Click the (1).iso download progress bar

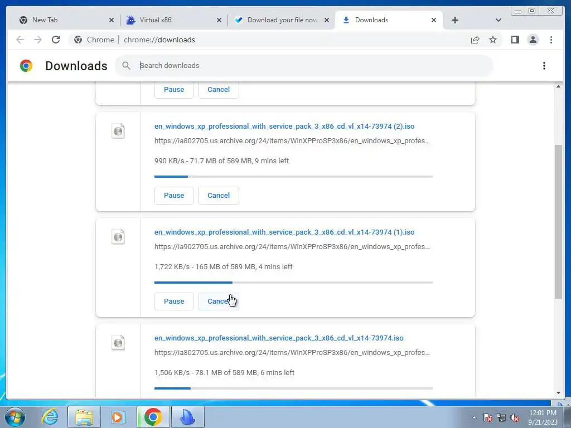click(293, 283)
